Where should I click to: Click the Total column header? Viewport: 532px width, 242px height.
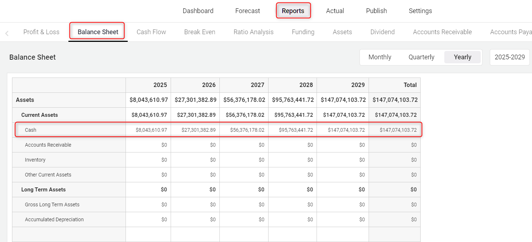tap(394, 85)
